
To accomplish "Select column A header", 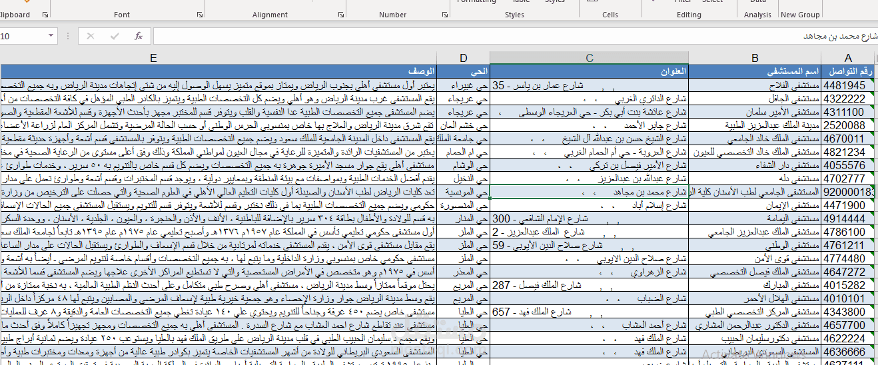I will [847, 58].
